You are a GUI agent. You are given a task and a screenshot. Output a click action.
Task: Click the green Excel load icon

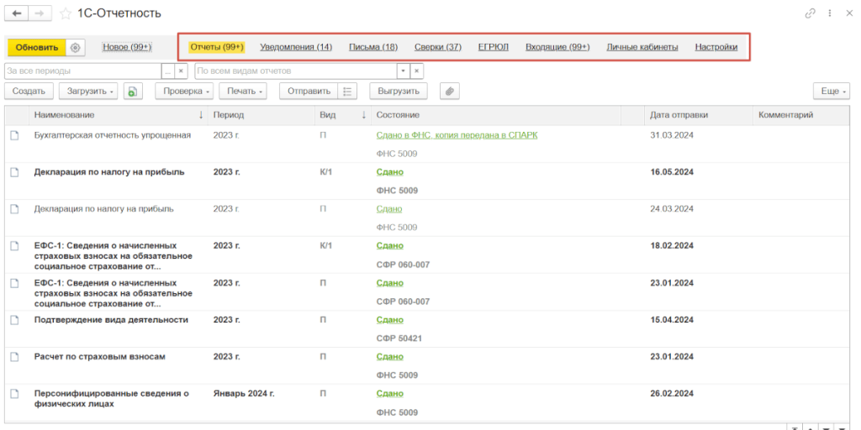pos(133,91)
